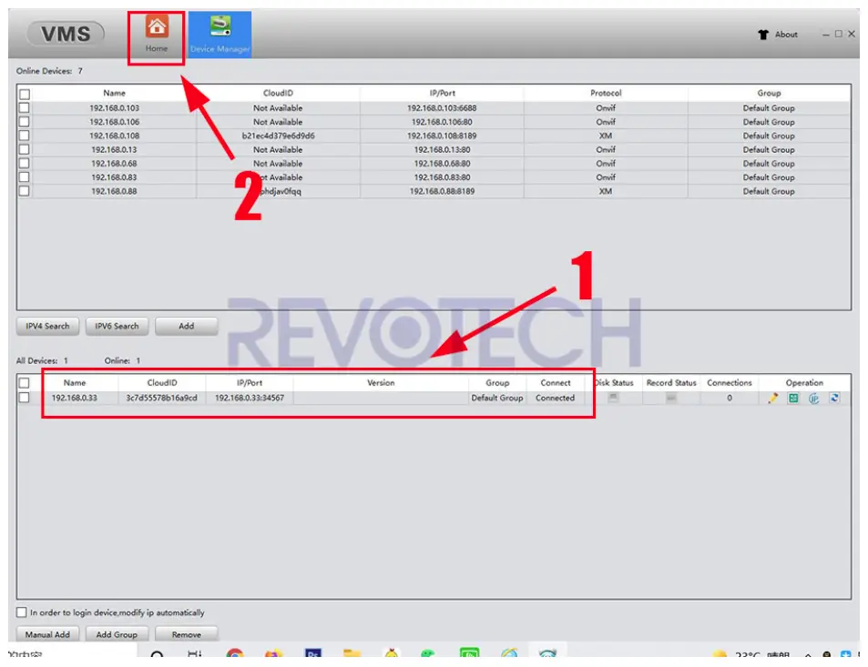The height and width of the screenshot is (667, 868).
Task: Click the Remove button
Action: coord(187,634)
